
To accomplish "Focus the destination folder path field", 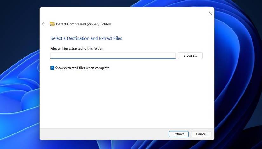I will [x=113, y=55].
